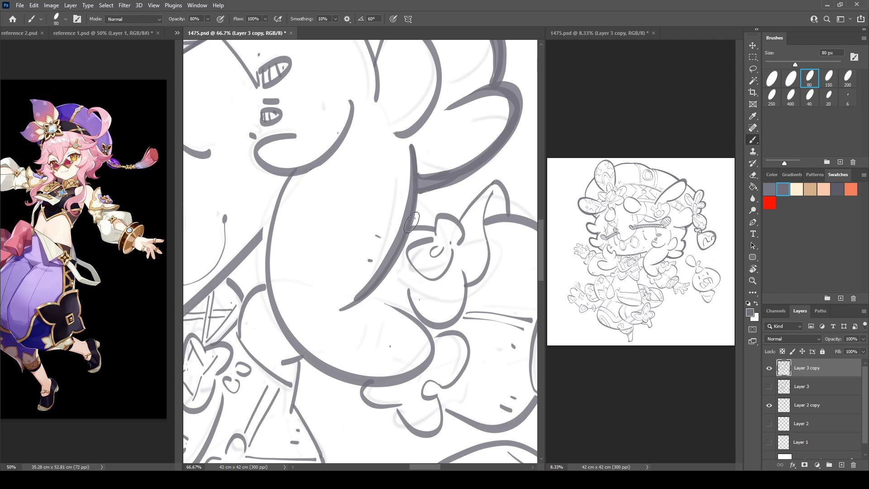The image size is (869, 489).
Task: Toggle pressure for opacity icon
Action: 220,19
